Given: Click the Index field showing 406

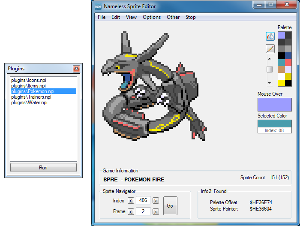Looking at the screenshot, I should [x=143, y=200].
